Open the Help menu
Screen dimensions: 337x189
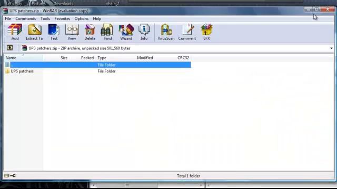[x=97, y=19]
